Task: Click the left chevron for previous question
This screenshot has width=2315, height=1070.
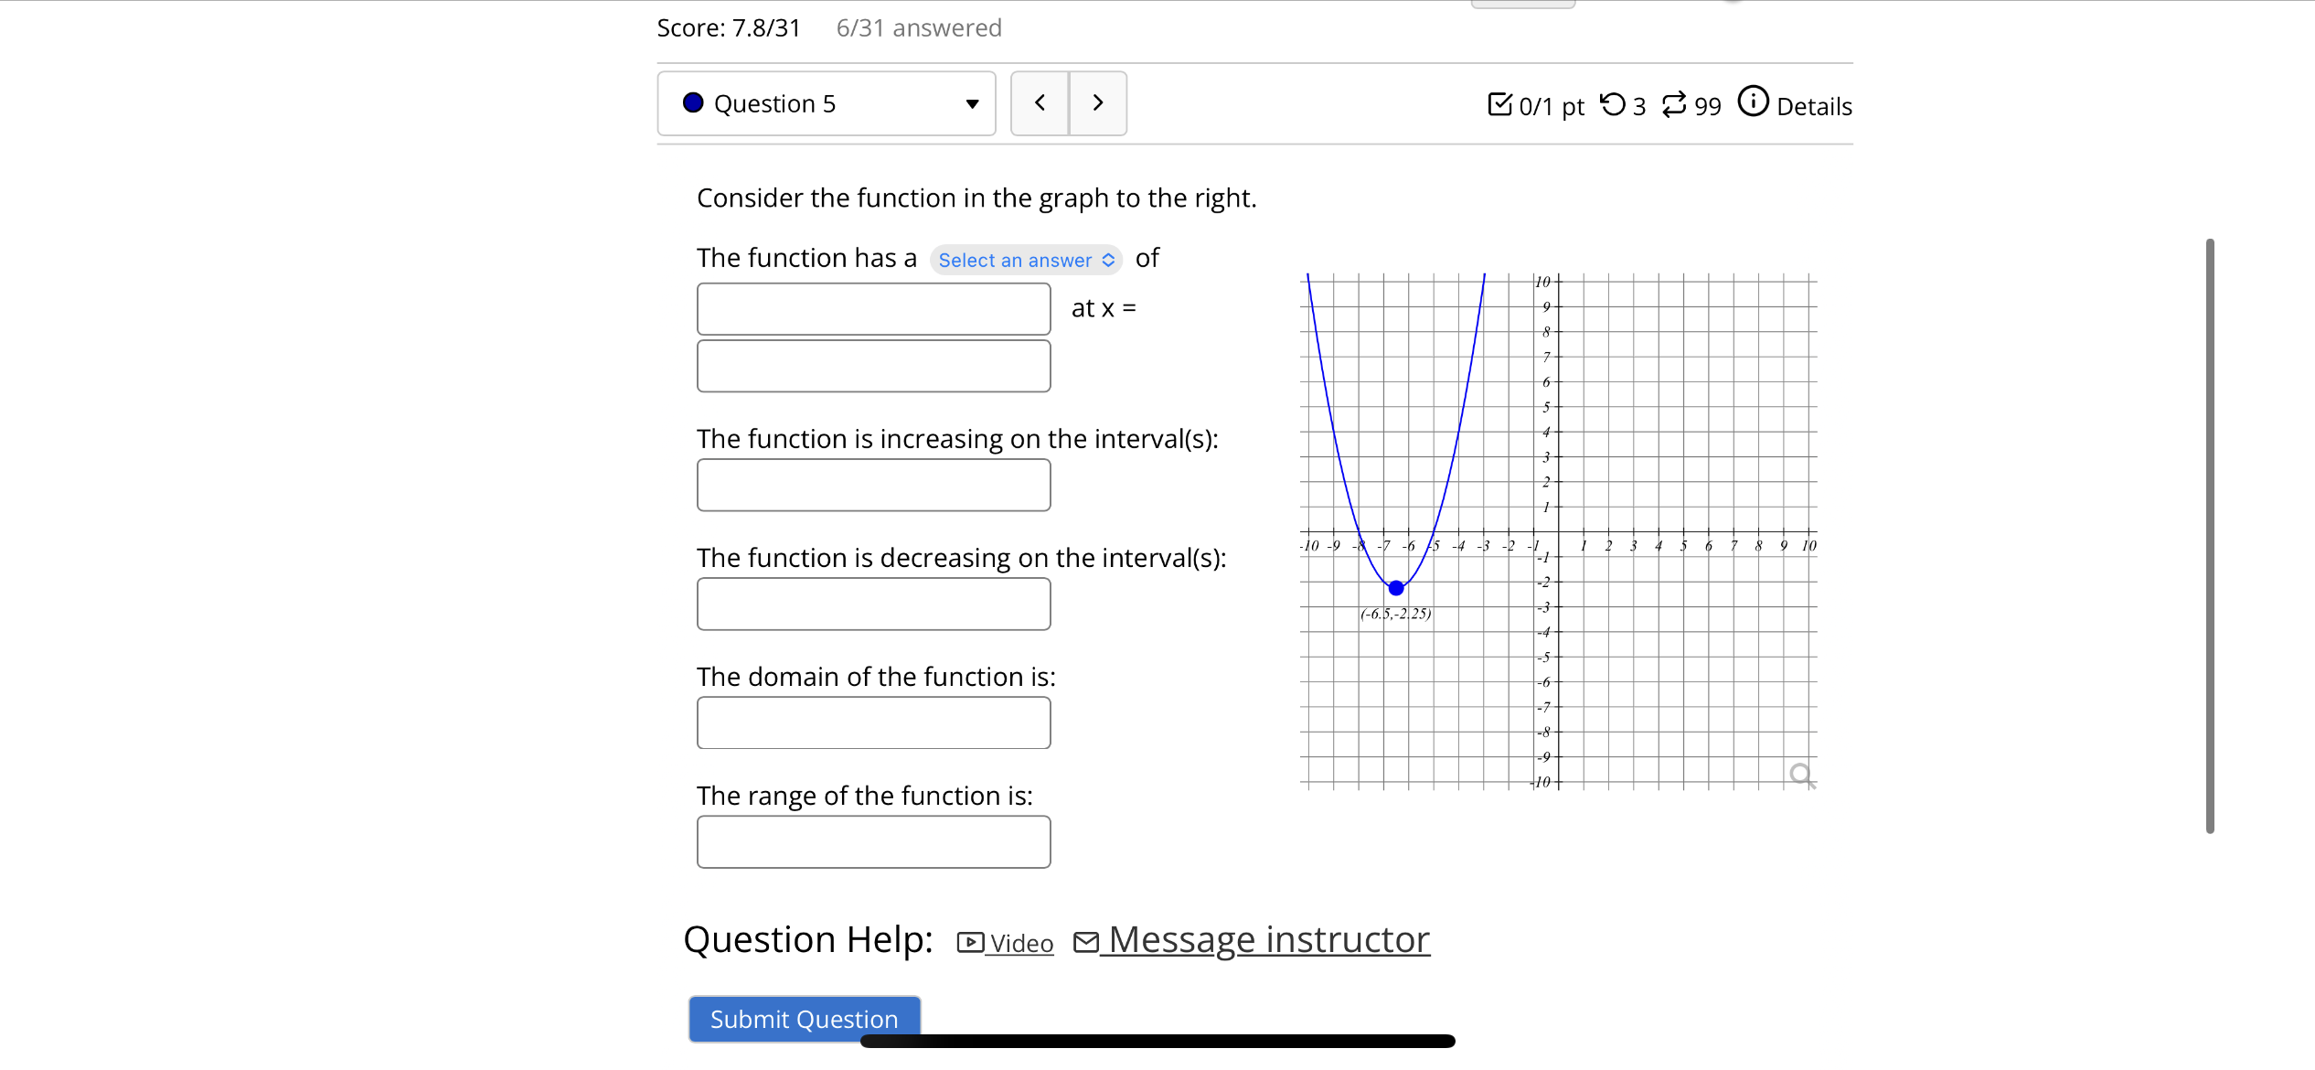Action: [1039, 102]
